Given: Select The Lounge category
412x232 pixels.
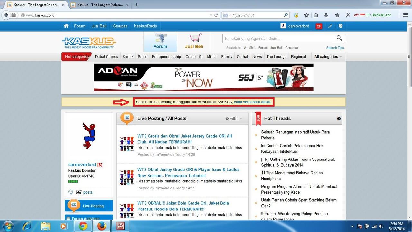Looking at the screenshot, I should pyautogui.click(x=276, y=57).
